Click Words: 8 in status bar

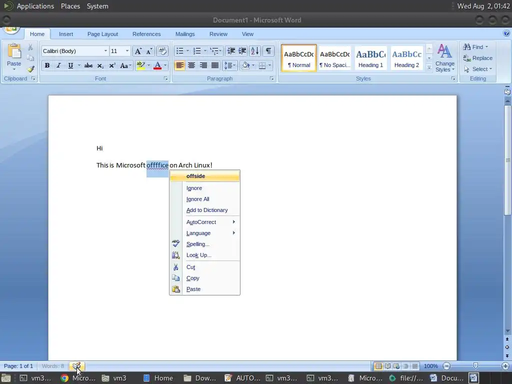pos(53,366)
